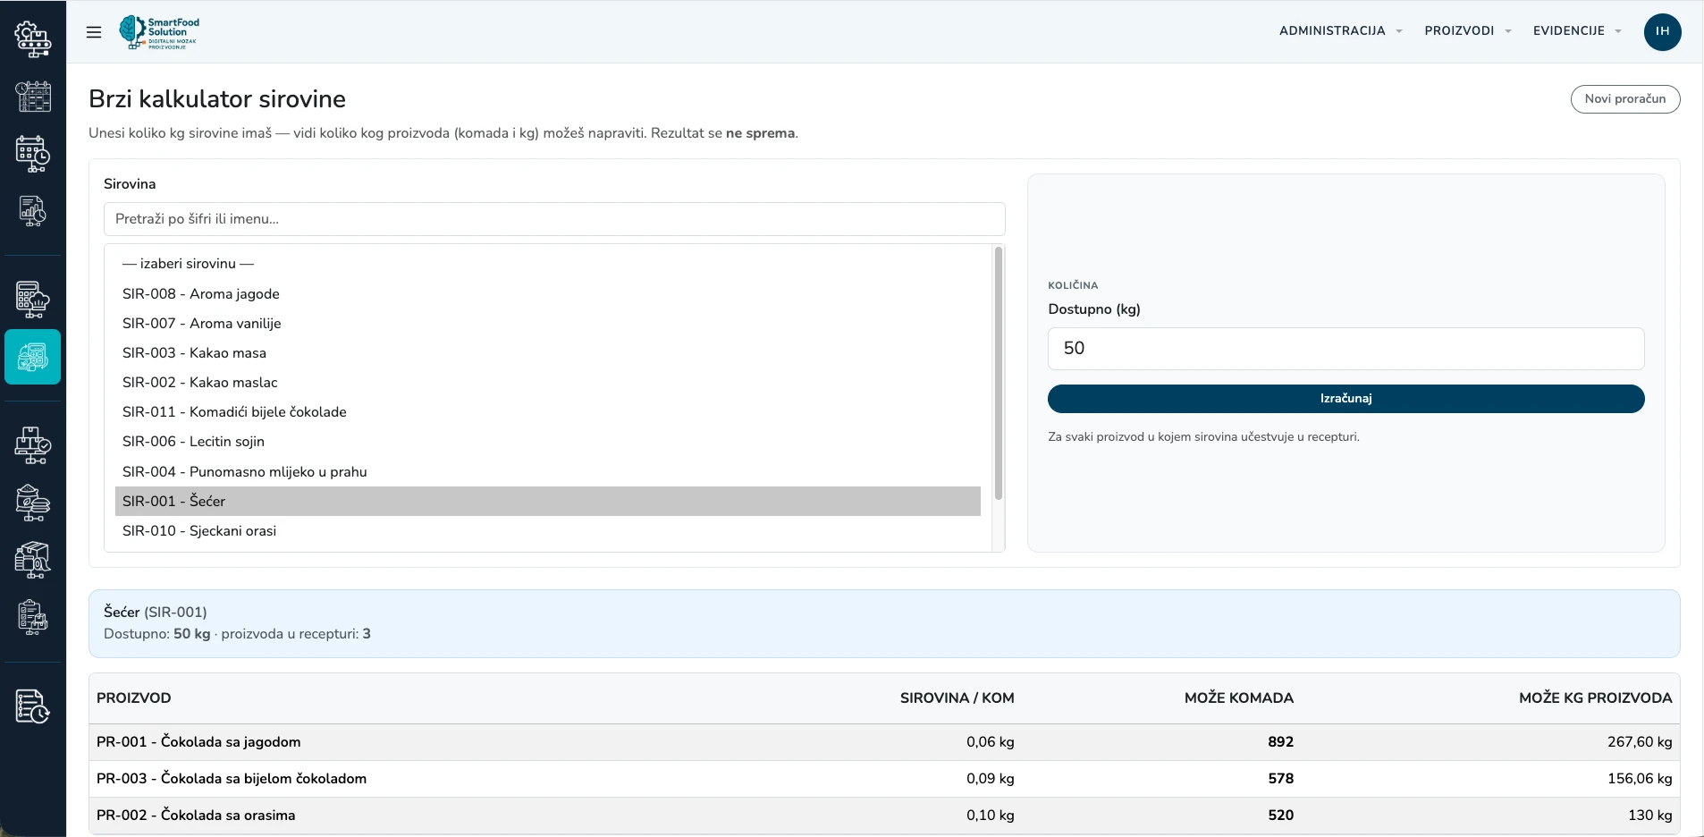Open the hamburger menu toggle
1704x837 pixels.
coord(94,32)
